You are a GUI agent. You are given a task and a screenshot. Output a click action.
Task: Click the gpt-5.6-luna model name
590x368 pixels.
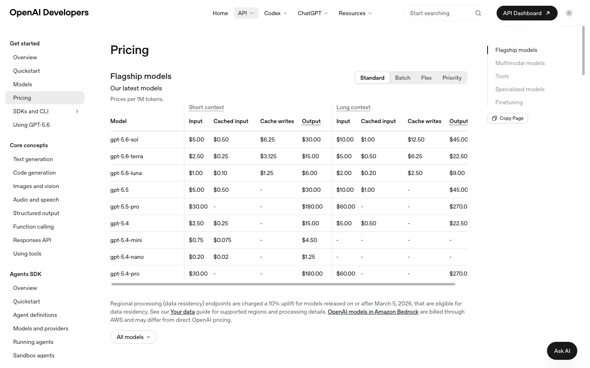click(x=126, y=173)
